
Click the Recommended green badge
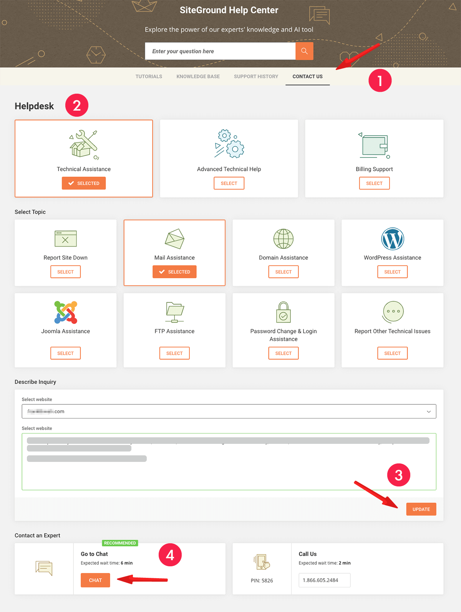(120, 543)
